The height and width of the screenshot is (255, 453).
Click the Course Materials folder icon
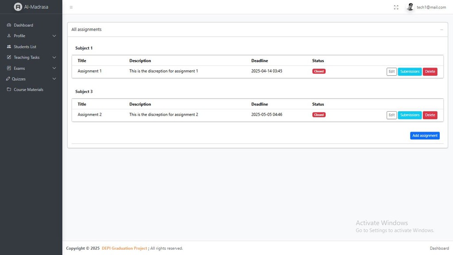(9, 89)
